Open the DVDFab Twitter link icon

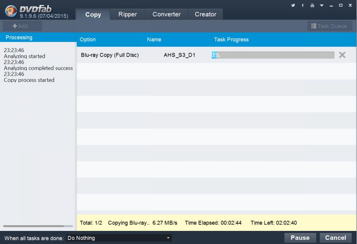click(293, 5)
